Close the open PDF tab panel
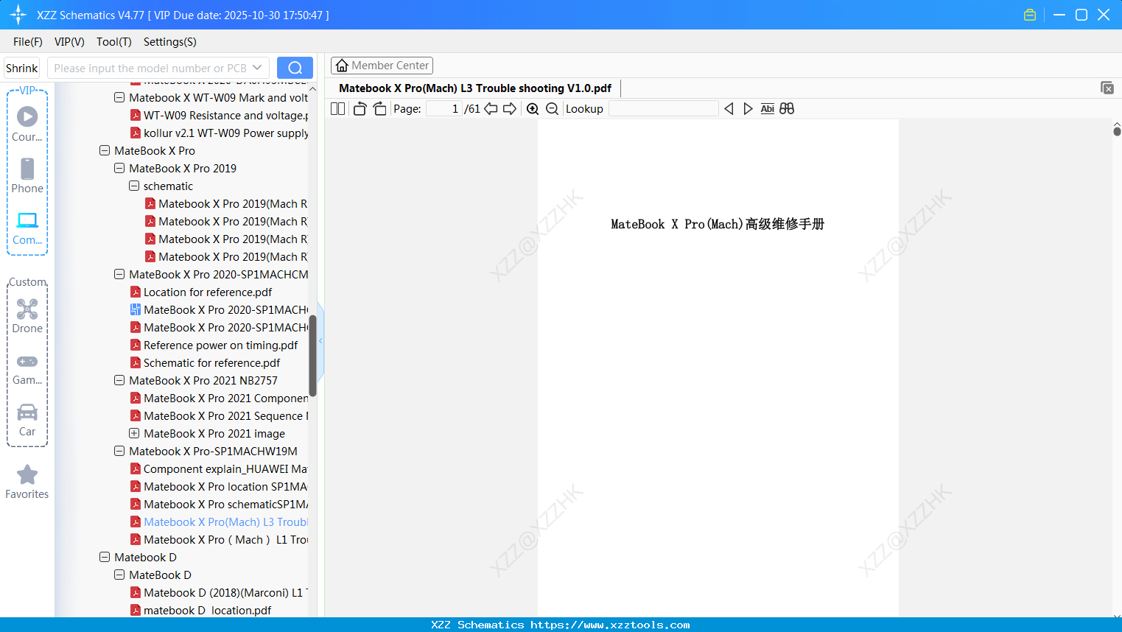1122x632 pixels. 1107,88
